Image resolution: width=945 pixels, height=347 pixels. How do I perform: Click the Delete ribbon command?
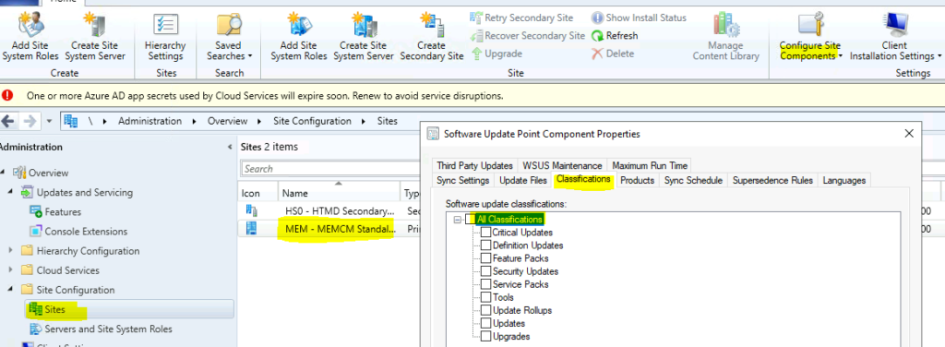click(613, 54)
